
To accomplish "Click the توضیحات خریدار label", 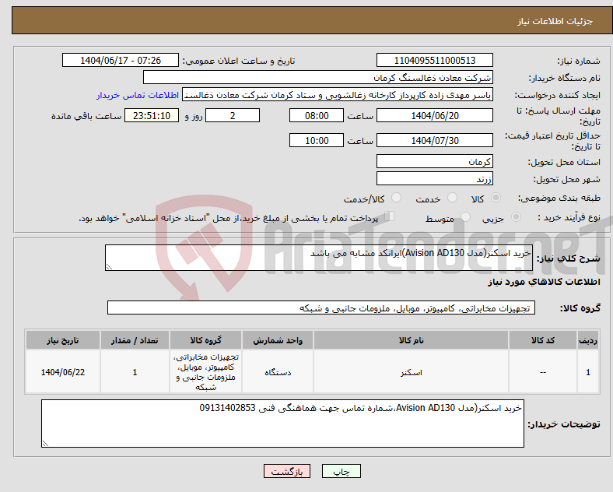I will (564, 424).
